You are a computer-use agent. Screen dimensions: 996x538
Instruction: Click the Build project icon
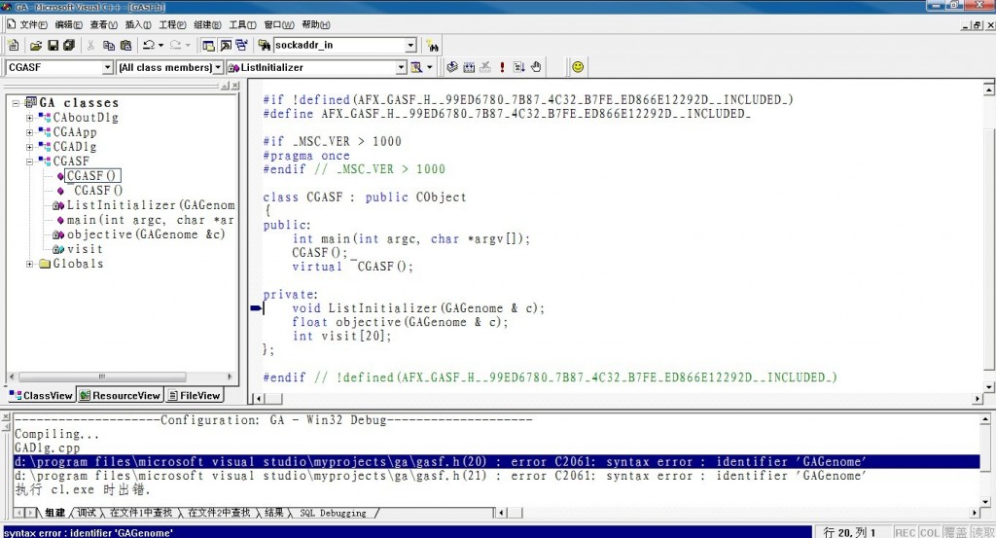469,67
